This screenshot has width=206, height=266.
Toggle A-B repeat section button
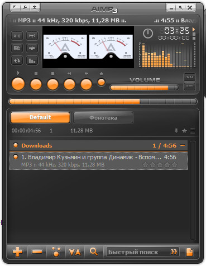[17, 36]
